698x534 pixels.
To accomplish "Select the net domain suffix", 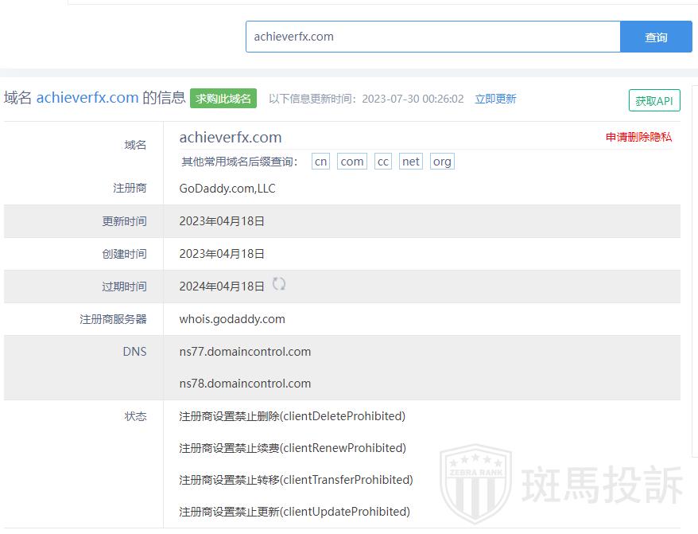I will [x=410, y=162].
